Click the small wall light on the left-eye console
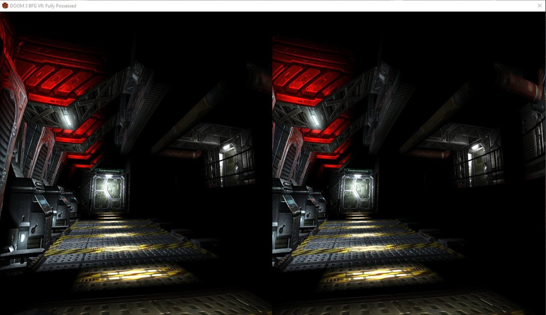546x315 pixels. 22,238
